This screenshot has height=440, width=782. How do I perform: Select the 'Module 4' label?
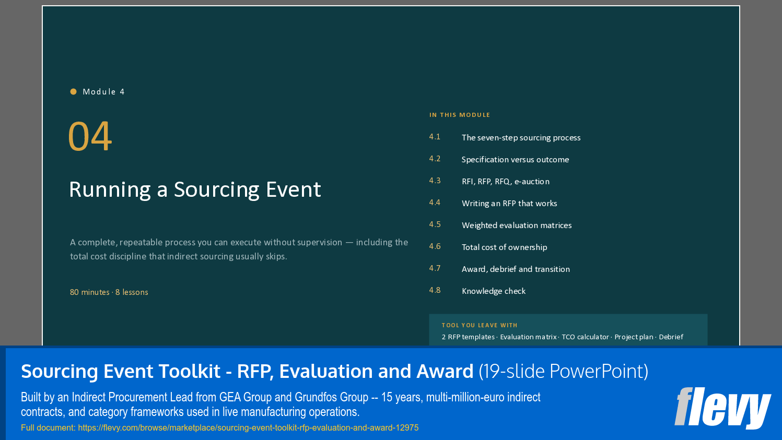[x=103, y=92]
